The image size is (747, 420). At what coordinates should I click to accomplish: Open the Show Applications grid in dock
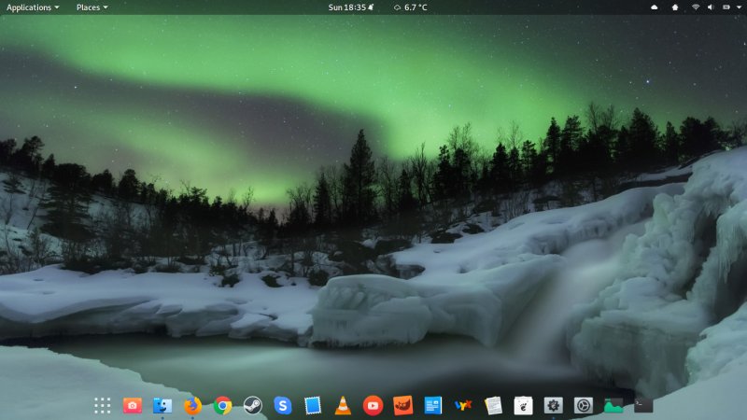coord(103,405)
